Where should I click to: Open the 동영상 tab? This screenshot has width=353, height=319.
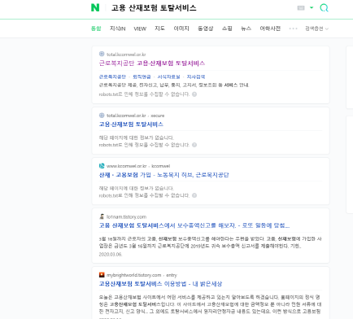click(206, 28)
